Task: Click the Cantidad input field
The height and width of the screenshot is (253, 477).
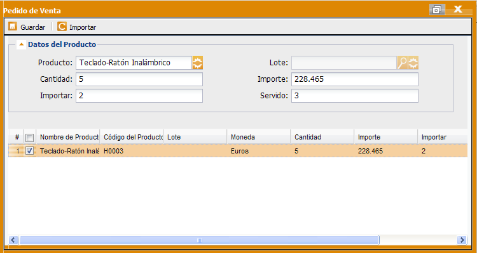Action: click(139, 79)
